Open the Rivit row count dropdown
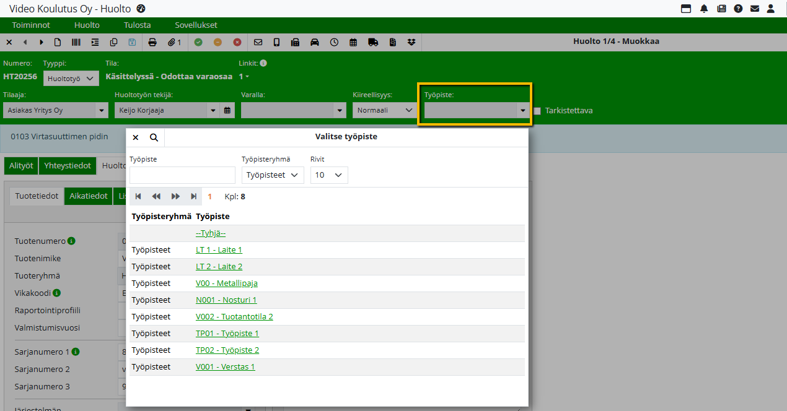This screenshot has height=411, width=787. pyautogui.click(x=329, y=175)
